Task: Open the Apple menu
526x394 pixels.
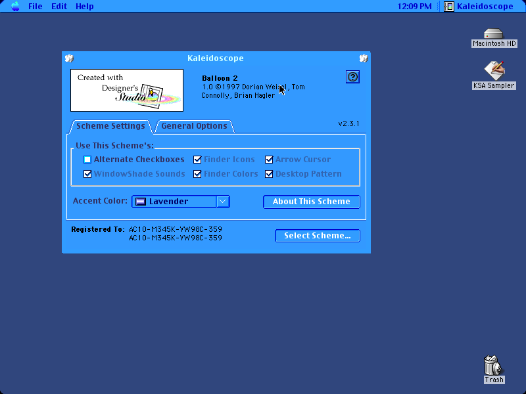Action: (x=15, y=7)
